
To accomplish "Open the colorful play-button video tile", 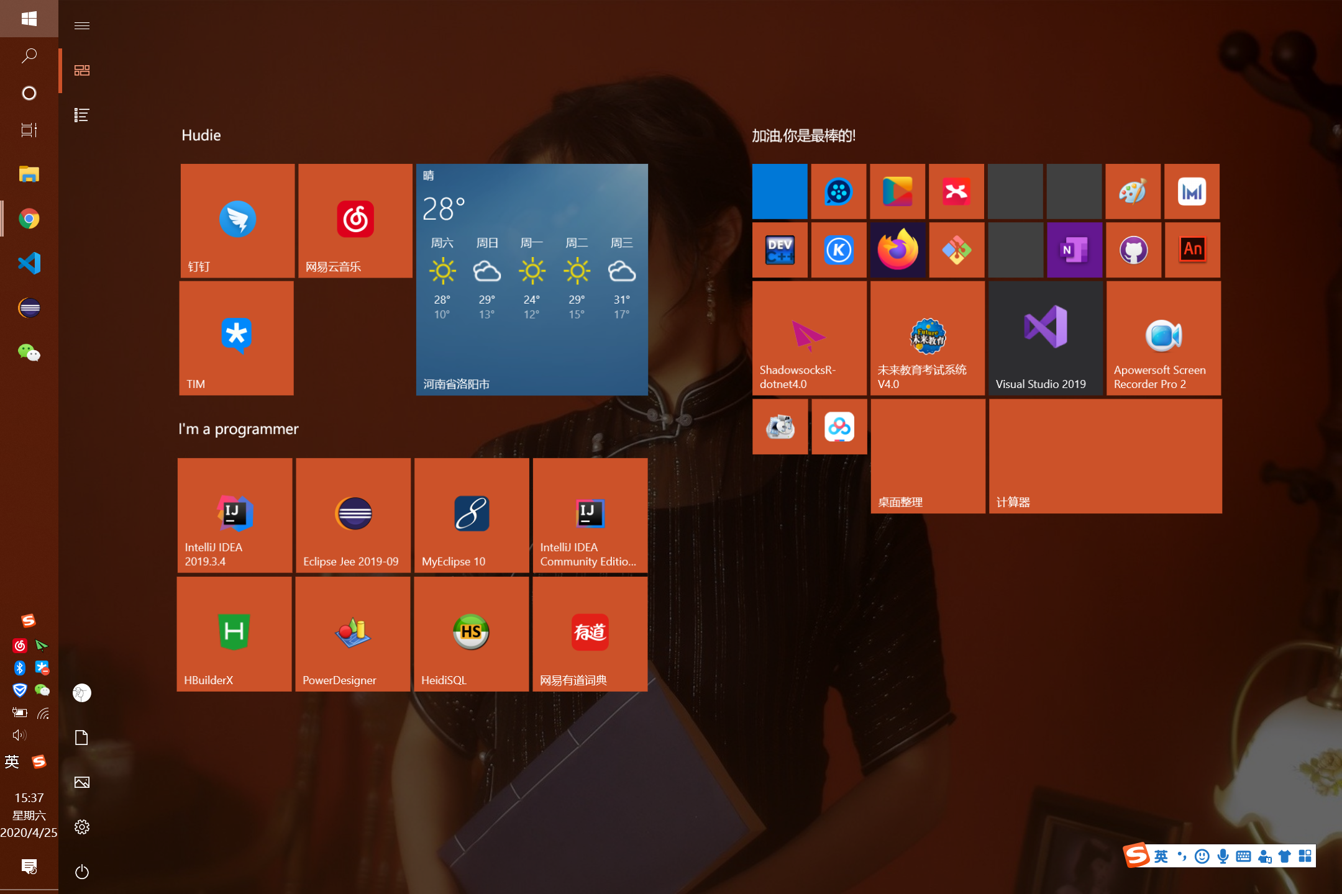I will pos(898,191).
